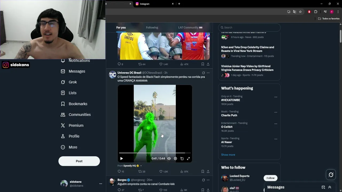This screenshot has width=342, height=192.
Task: Bookmark the Universo DC Brasil post
Action: click(x=203, y=171)
